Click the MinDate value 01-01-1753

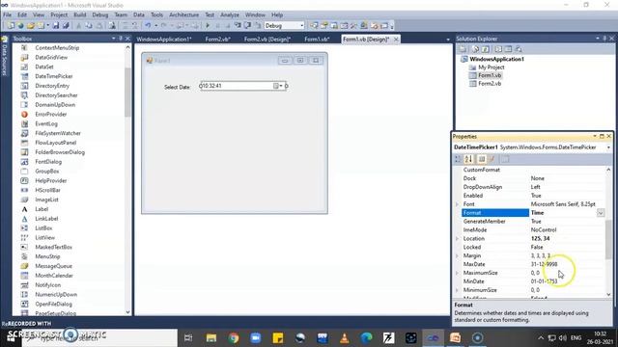544,281
